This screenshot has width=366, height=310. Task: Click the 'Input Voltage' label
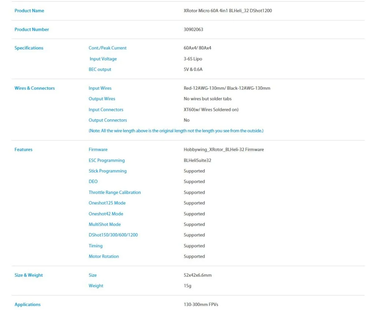[103, 59]
